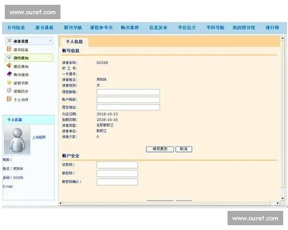Click the clock icon for 借阅历史

(x=9, y=91)
